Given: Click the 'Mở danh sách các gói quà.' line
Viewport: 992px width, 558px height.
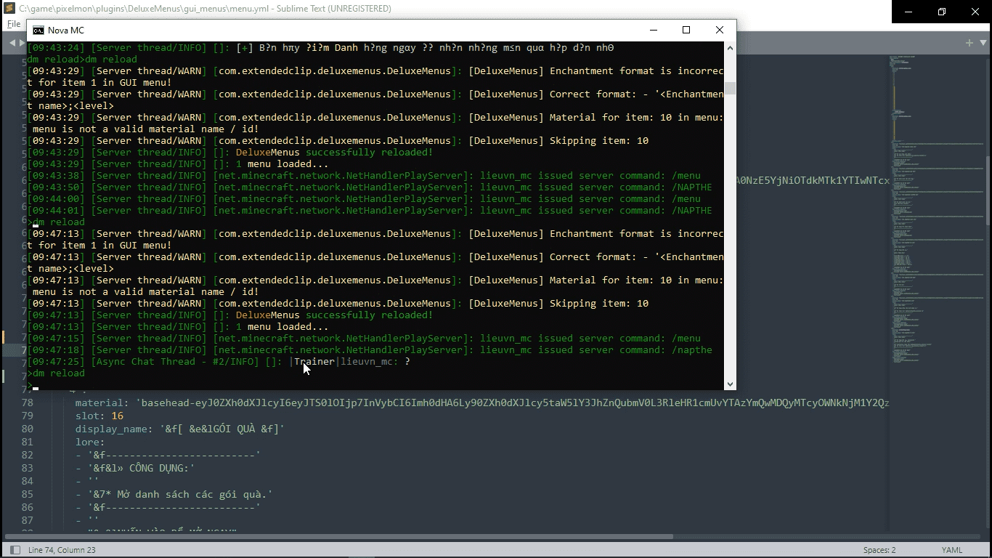Looking at the screenshot, I should tap(174, 494).
